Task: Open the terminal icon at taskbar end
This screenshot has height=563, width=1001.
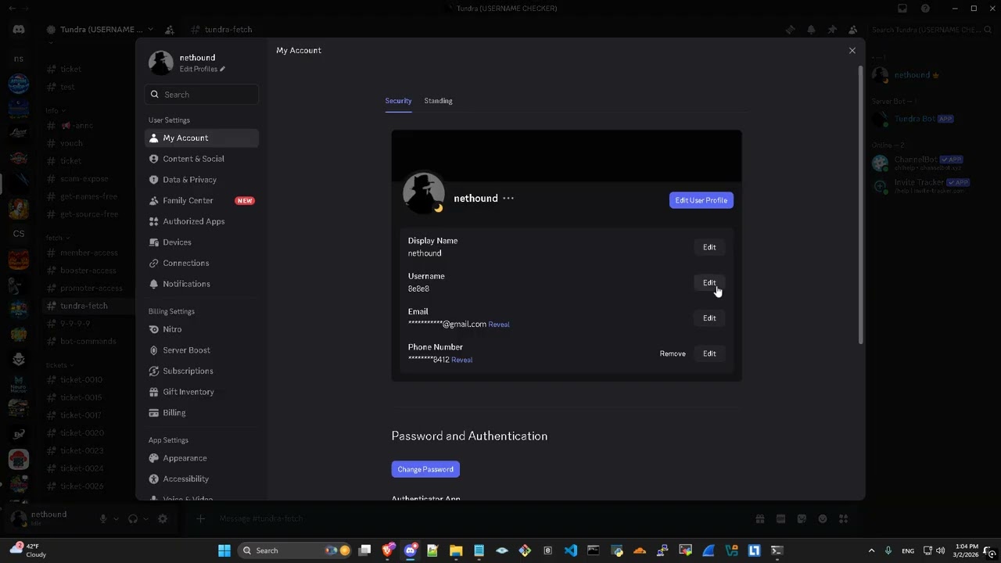Action: (777, 550)
